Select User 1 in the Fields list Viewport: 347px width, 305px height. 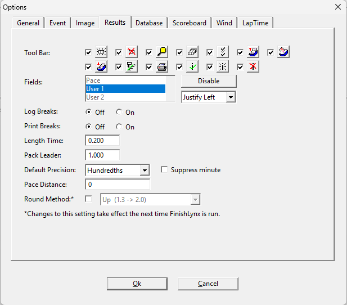(125, 88)
